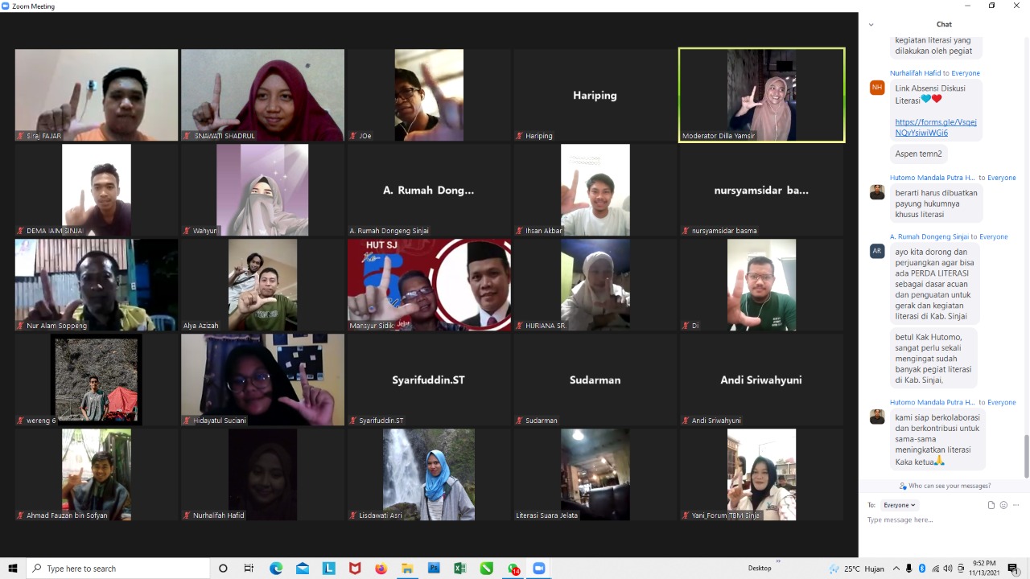Open Firefox from the taskbar
Viewport: 1030px width, 579px height.
point(381,569)
